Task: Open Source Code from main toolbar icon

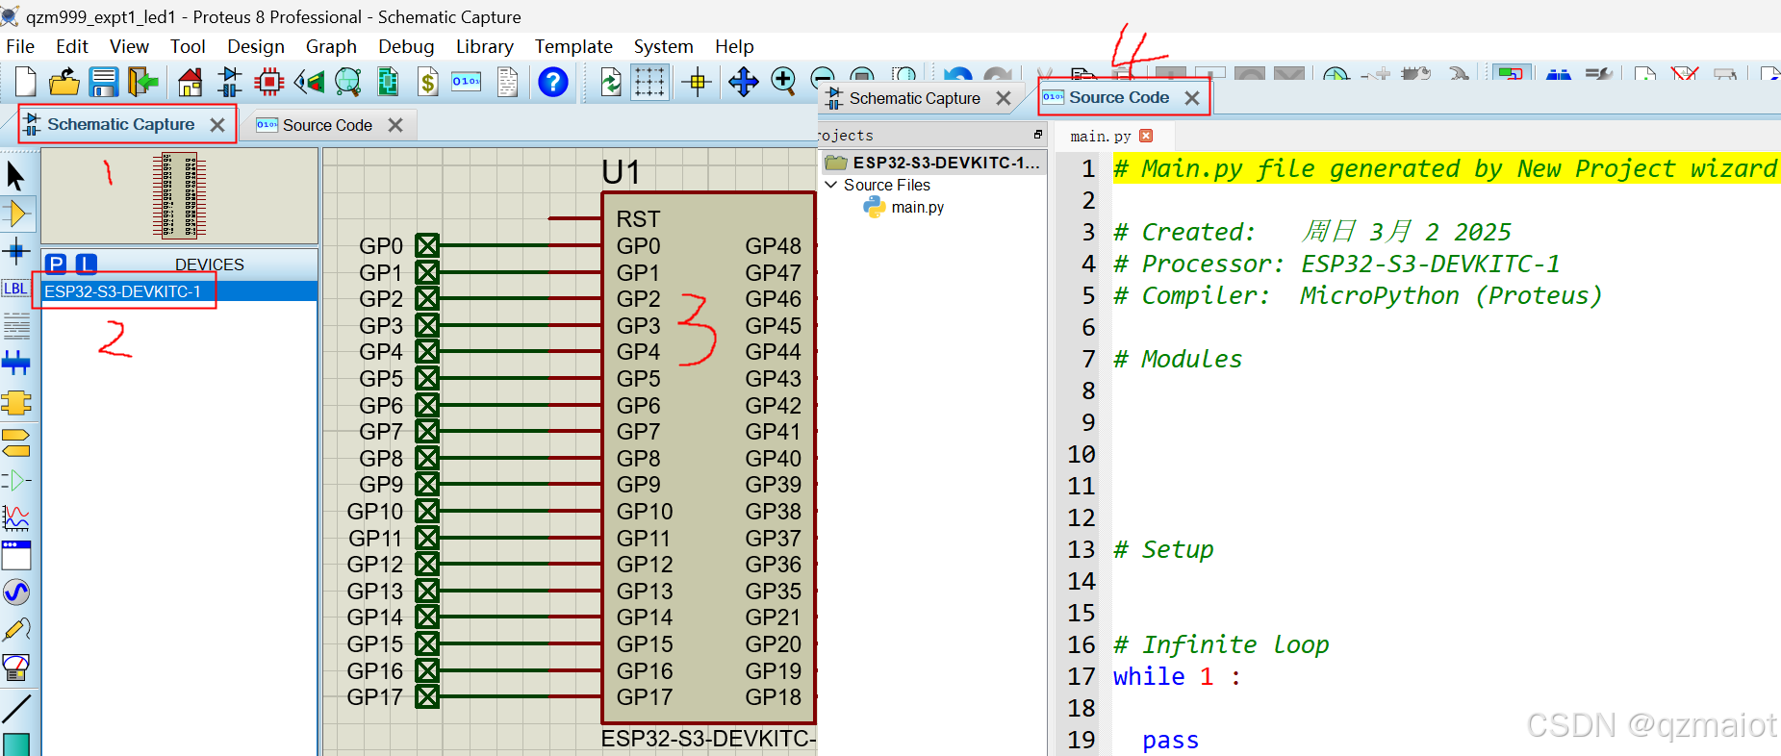Action: point(467,82)
